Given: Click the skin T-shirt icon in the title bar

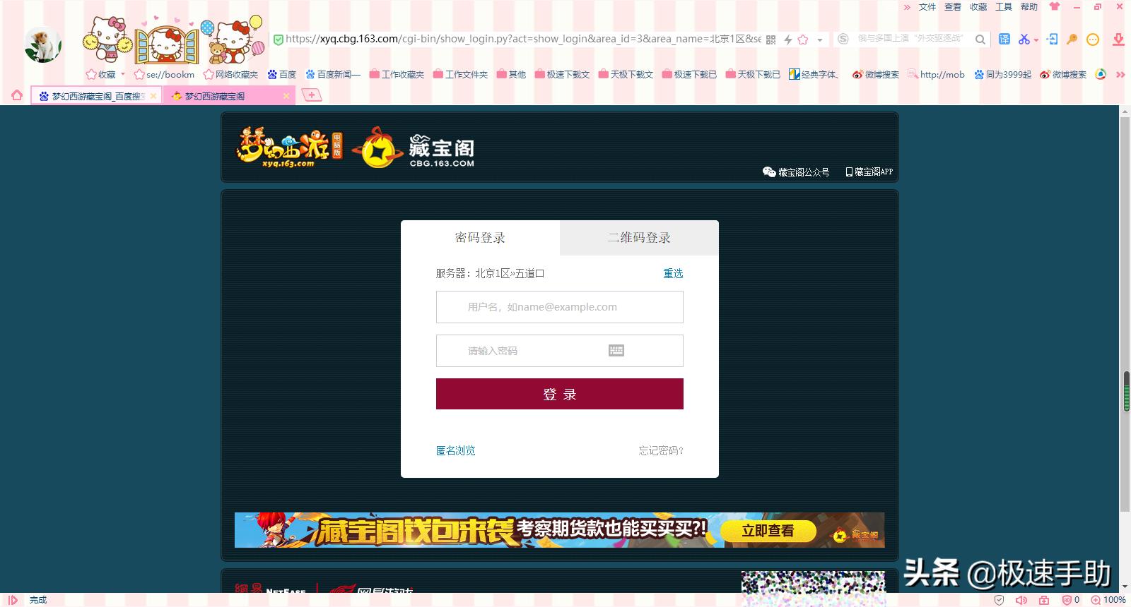Looking at the screenshot, I should [x=1055, y=6].
